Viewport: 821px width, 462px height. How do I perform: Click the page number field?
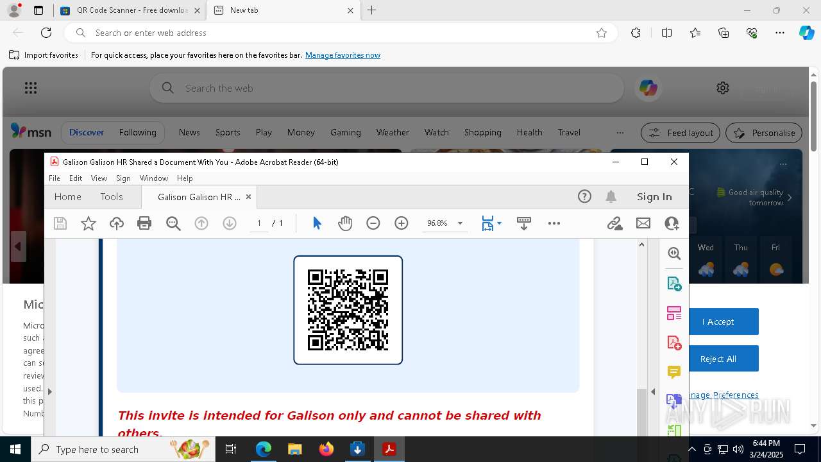pos(259,223)
